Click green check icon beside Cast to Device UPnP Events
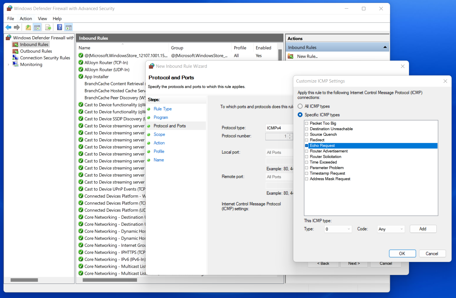Image resolution: width=456 pixels, height=298 pixels. [81, 189]
